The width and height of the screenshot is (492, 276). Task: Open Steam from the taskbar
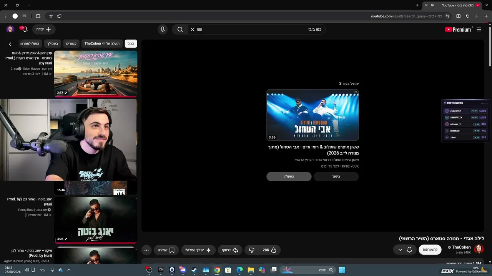click(x=194, y=270)
